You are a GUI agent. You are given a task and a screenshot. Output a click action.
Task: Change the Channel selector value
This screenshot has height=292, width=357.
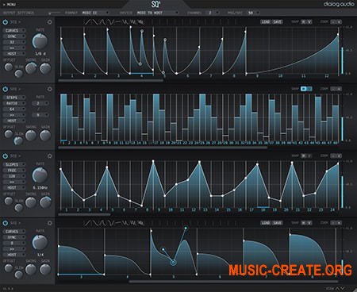pos(213,13)
